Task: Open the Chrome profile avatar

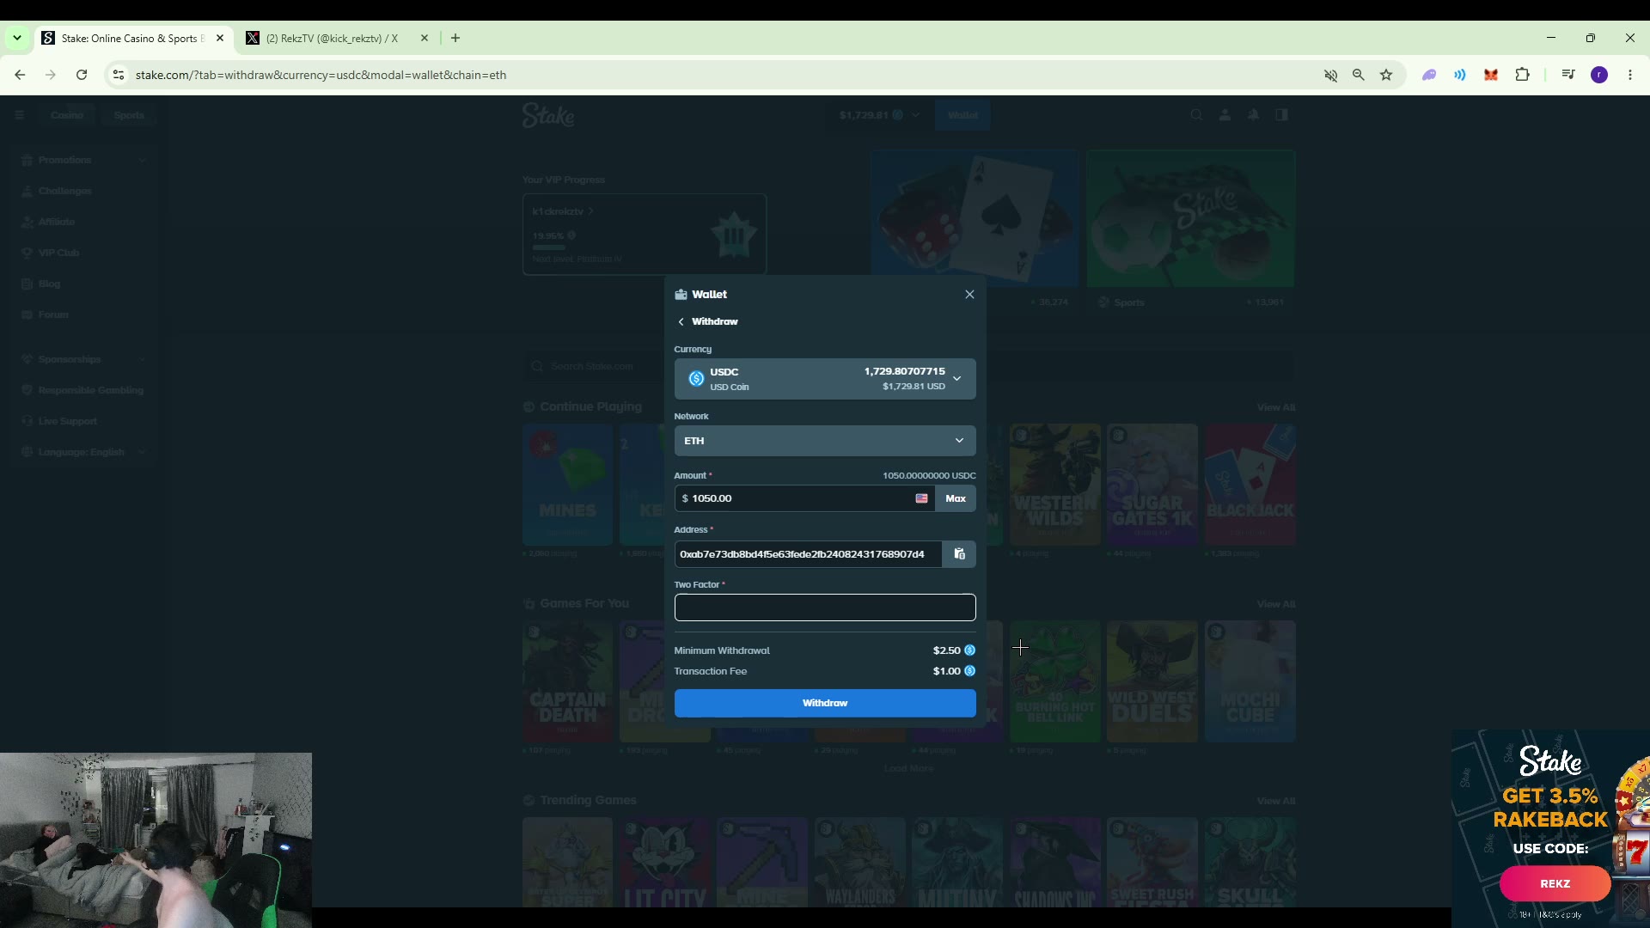Action: tap(1599, 75)
